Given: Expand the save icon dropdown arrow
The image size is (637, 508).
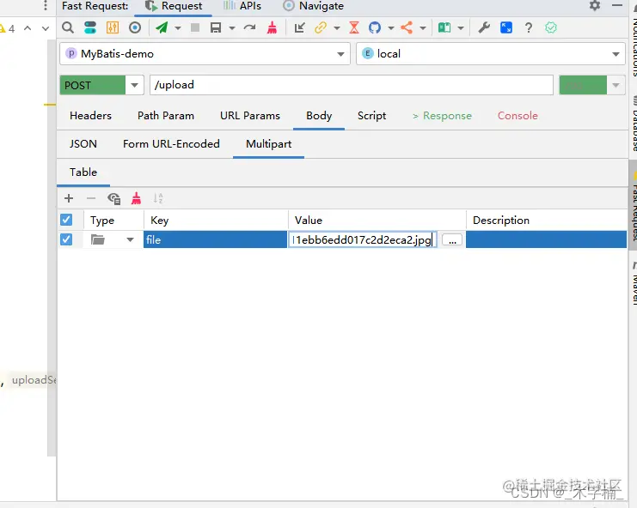Looking at the screenshot, I should click(232, 28).
